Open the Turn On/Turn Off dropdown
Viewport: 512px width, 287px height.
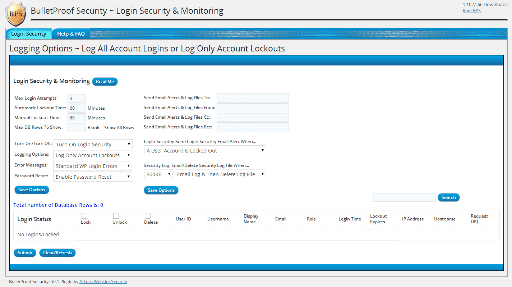[93, 144]
